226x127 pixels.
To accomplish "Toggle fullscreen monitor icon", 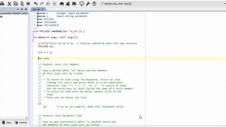I will (x=82, y=4).
